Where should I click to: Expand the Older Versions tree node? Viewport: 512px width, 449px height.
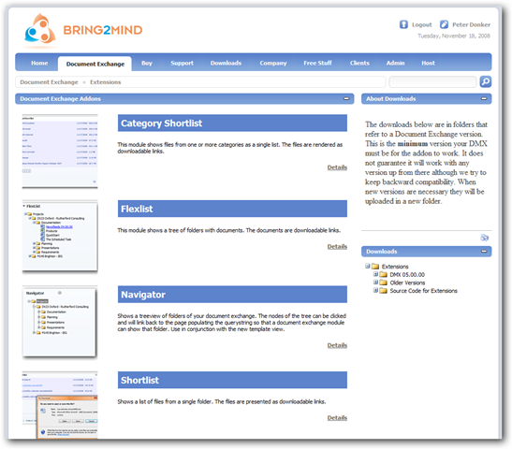[x=375, y=282]
